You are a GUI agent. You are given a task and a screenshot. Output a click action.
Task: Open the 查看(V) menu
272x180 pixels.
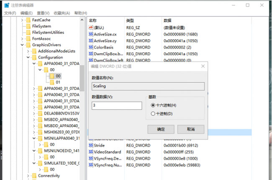click(x=43, y=13)
